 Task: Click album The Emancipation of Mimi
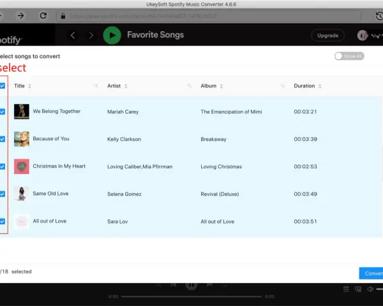231,112
